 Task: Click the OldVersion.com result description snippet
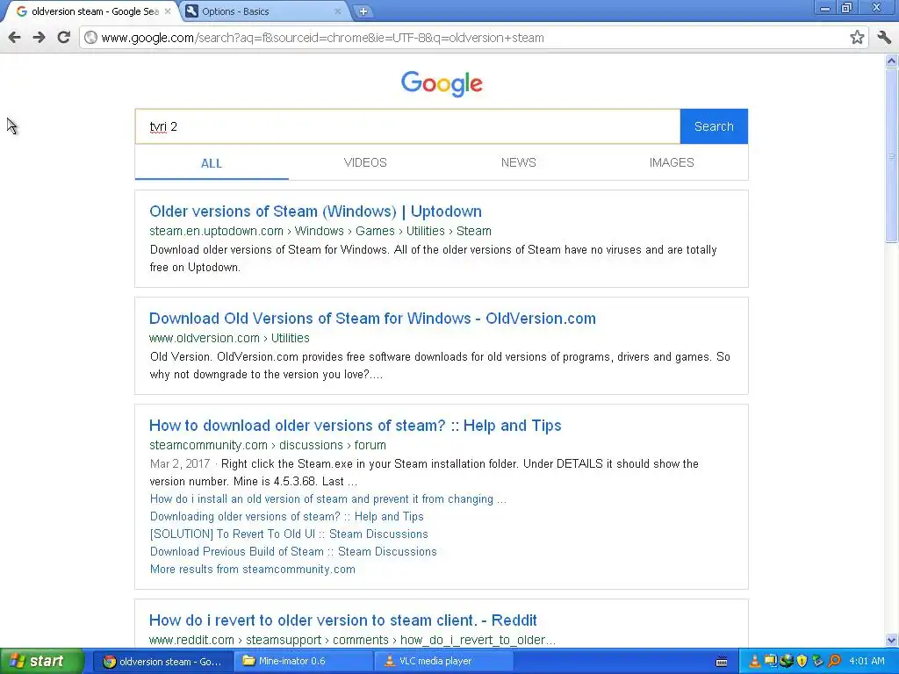[440, 366]
